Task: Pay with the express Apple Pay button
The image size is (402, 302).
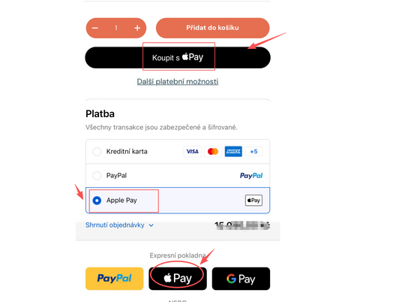Action: point(178,279)
